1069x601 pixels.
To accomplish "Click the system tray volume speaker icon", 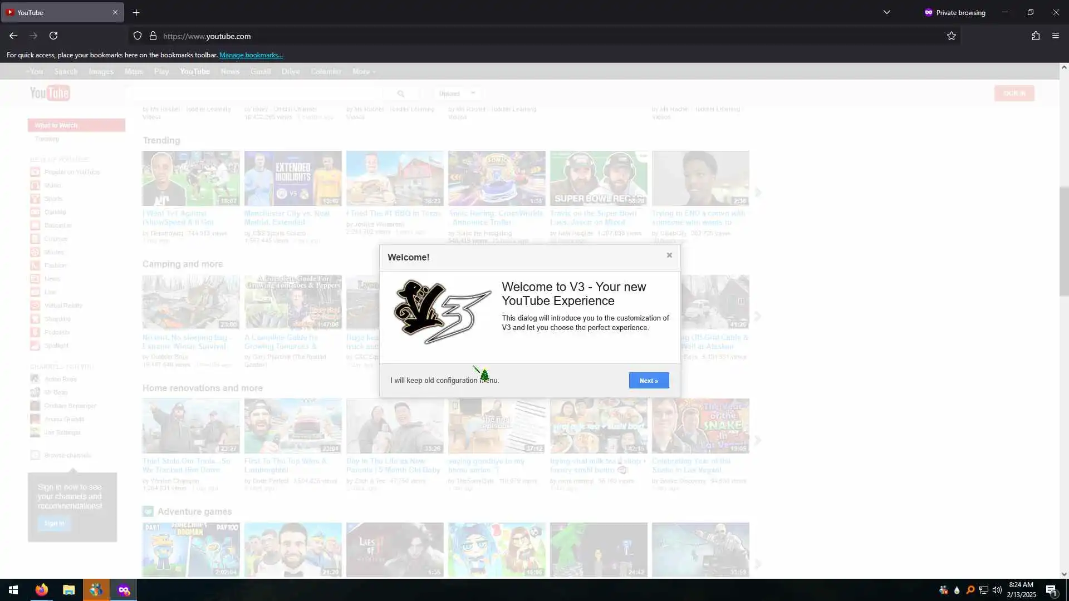I will (997, 590).
